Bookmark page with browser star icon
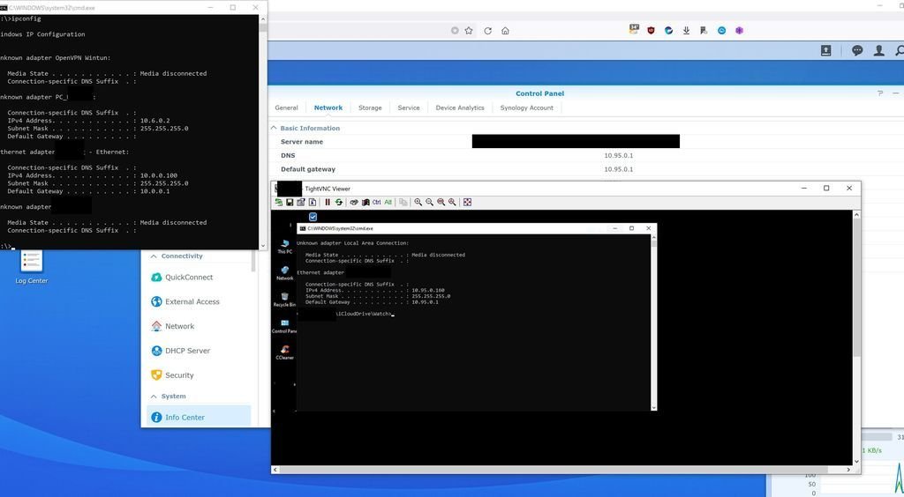This screenshot has height=497, width=904. point(469,31)
